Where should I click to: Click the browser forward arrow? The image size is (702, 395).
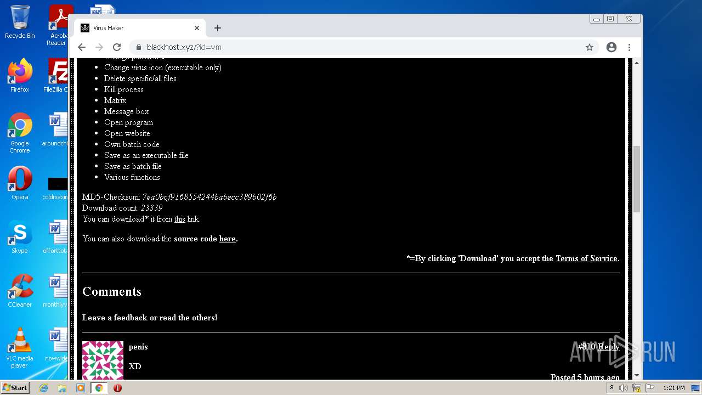click(99, 47)
